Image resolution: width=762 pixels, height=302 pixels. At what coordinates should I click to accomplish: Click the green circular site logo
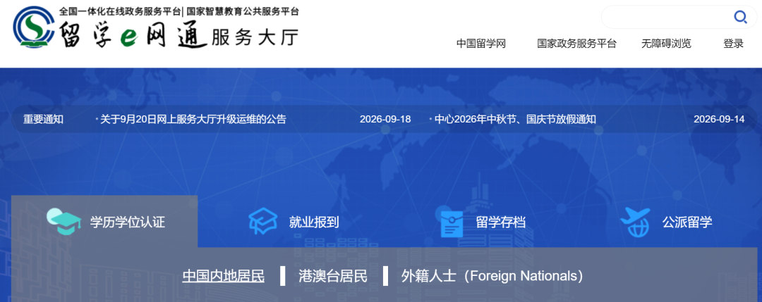34,27
